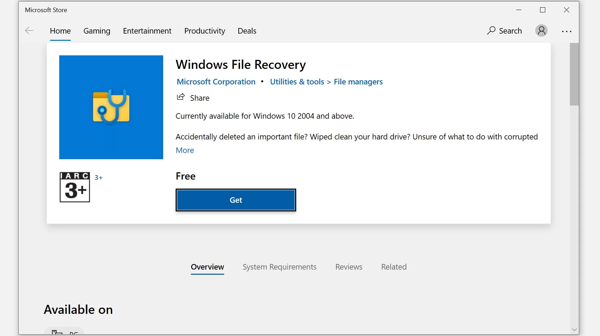600x336 pixels.
Task: Click the Free price label
Action: point(186,176)
